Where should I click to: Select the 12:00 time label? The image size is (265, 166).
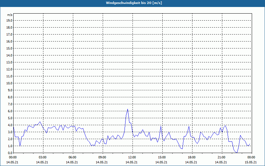pos(132,157)
